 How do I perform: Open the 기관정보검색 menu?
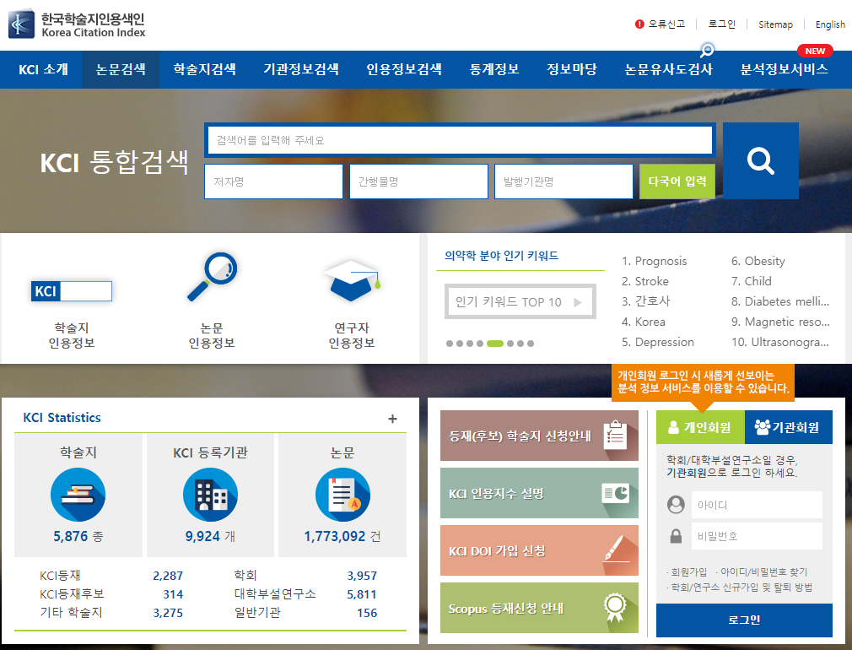coord(301,69)
